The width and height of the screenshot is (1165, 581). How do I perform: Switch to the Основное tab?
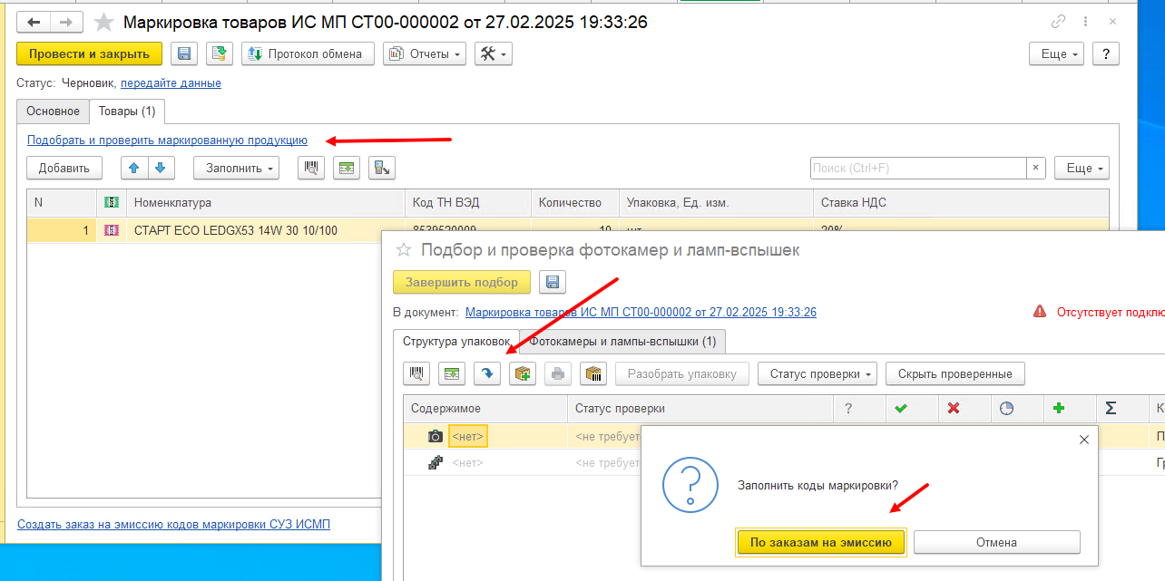pos(53,111)
